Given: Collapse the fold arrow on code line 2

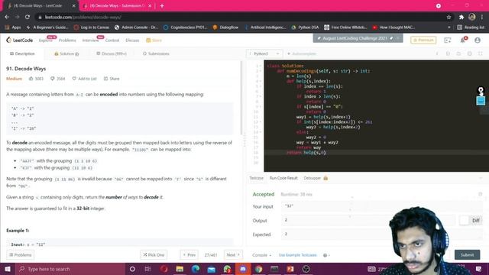Looking at the screenshot, I should click(x=261, y=71).
